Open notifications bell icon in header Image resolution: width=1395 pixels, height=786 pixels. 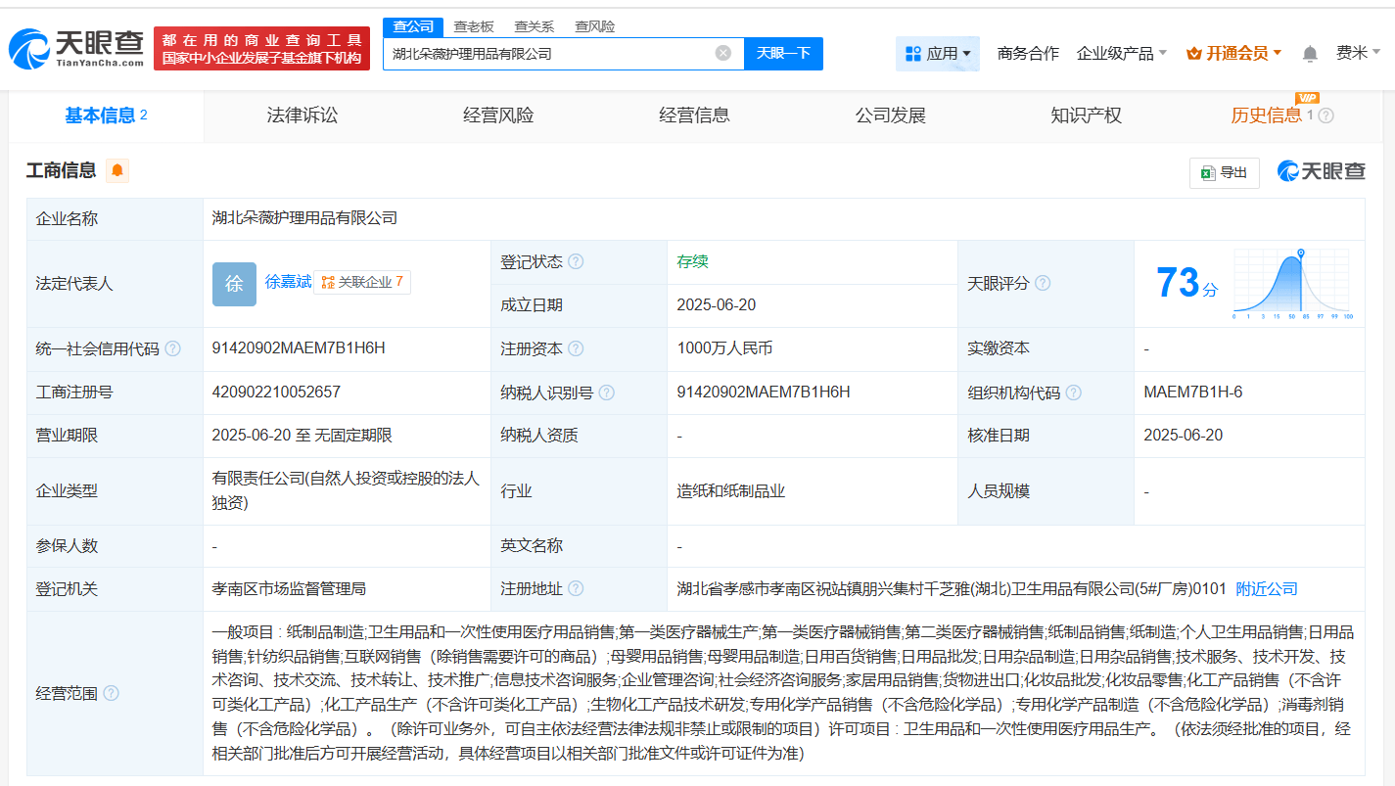1310,54
